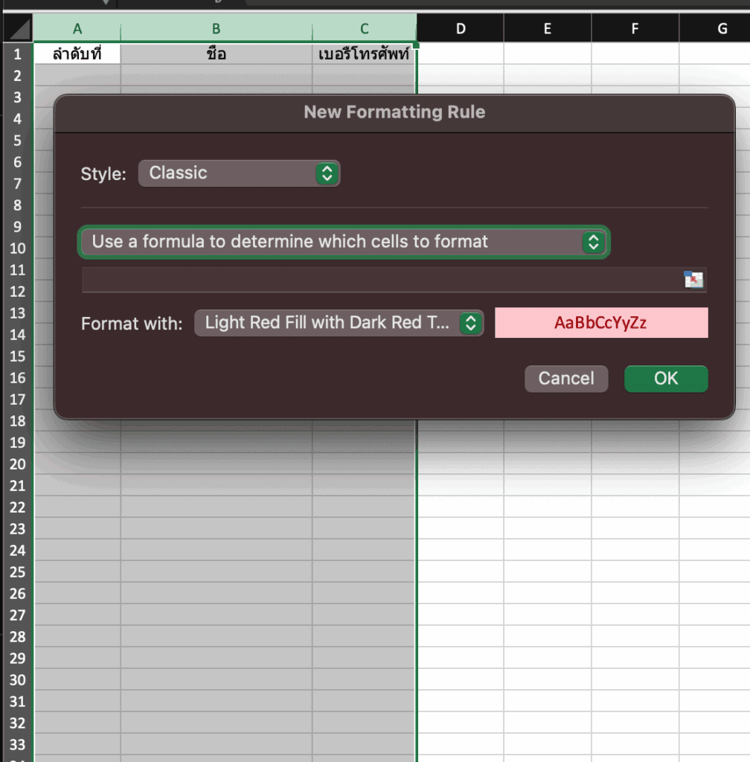Select column D header

[461, 28]
